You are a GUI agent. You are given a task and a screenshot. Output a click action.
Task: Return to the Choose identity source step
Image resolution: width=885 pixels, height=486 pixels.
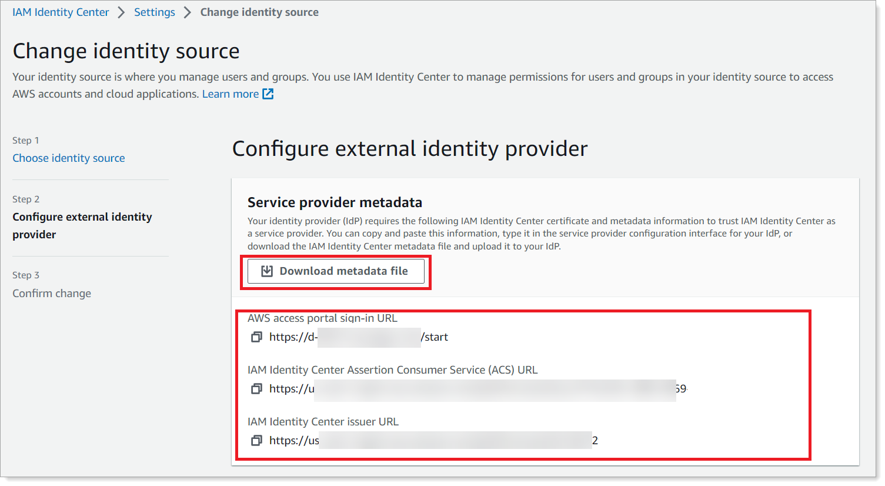68,158
